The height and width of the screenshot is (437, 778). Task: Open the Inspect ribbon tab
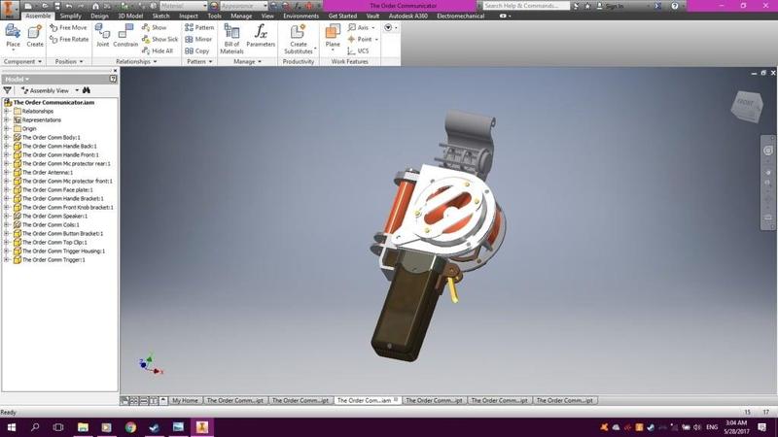(188, 16)
